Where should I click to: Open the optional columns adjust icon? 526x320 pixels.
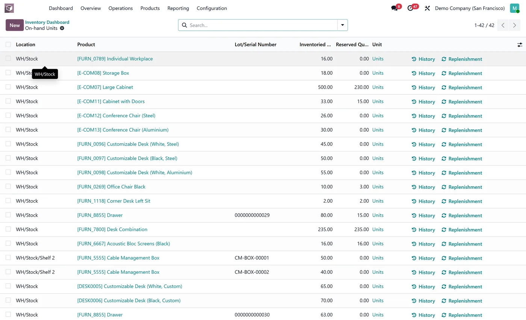[520, 45]
